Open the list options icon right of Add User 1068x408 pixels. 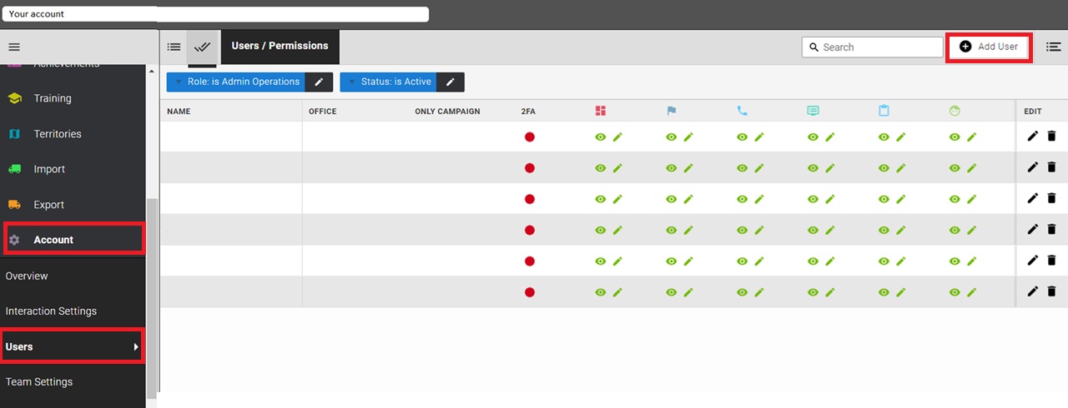click(x=1053, y=47)
